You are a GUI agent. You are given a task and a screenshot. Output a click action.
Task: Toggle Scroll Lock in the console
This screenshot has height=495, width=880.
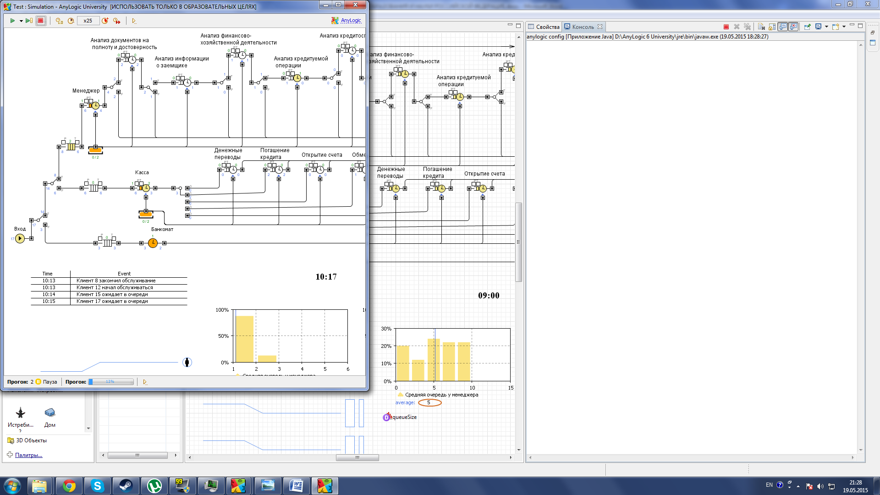click(x=772, y=27)
